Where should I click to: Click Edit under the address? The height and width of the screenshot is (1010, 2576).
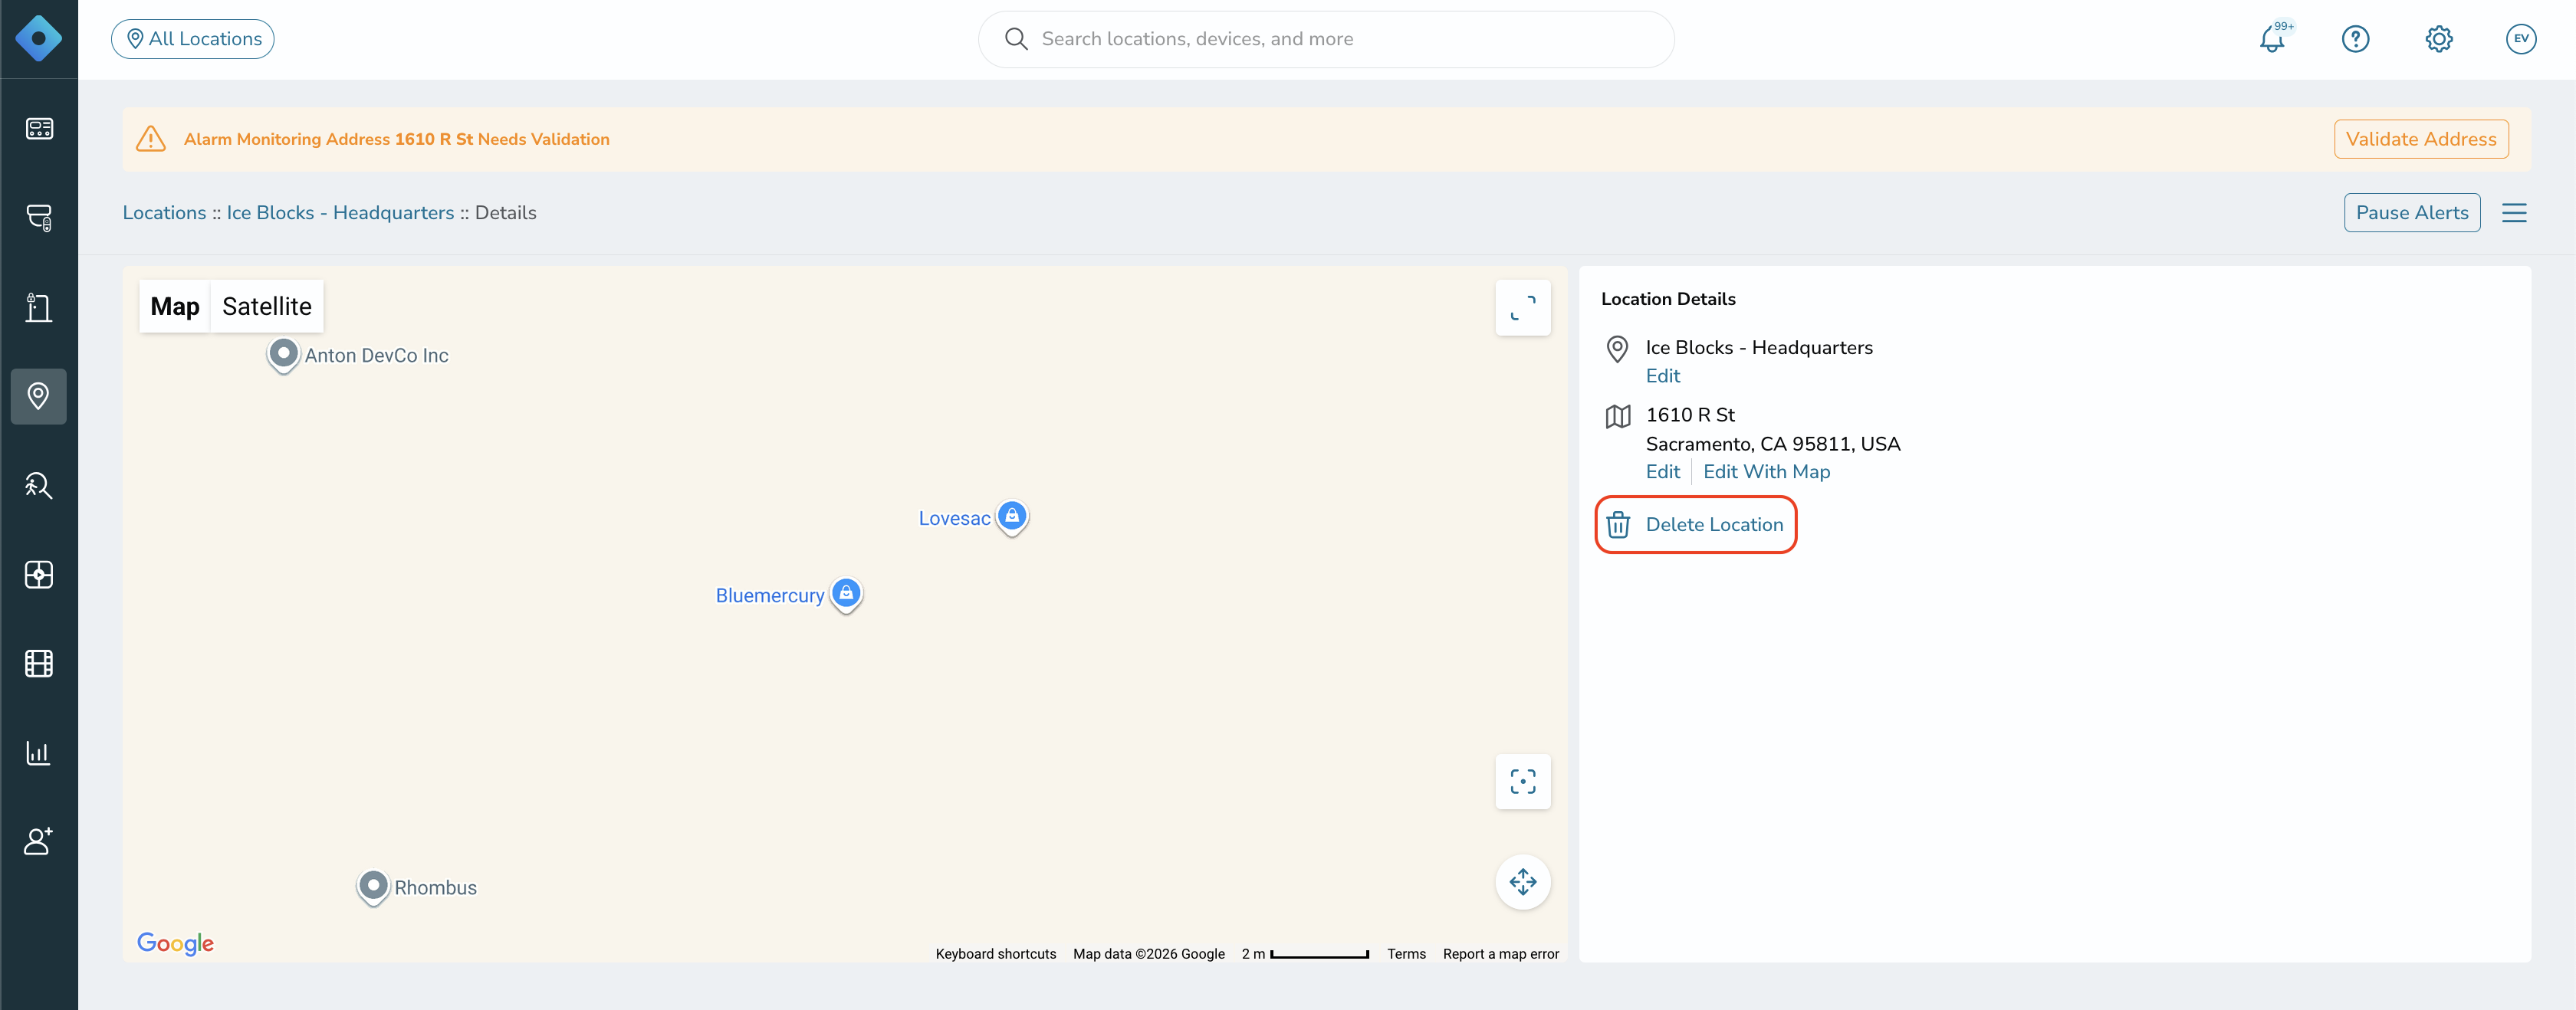click(x=1663, y=472)
